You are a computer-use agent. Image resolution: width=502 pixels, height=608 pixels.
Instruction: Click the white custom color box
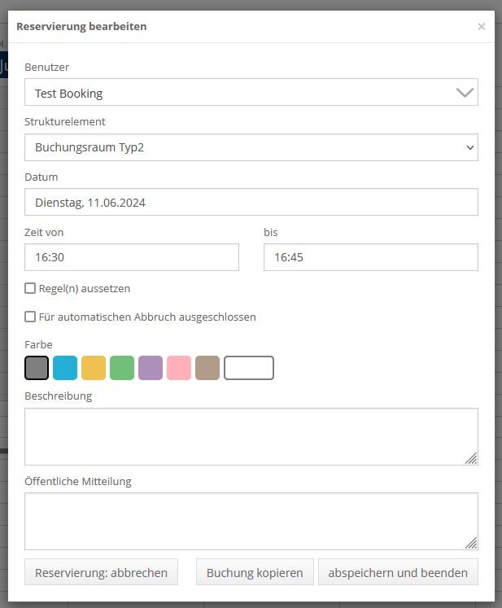pos(249,368)
